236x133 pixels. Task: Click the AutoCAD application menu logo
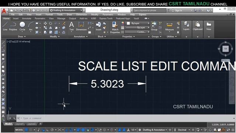pos(4,11)
